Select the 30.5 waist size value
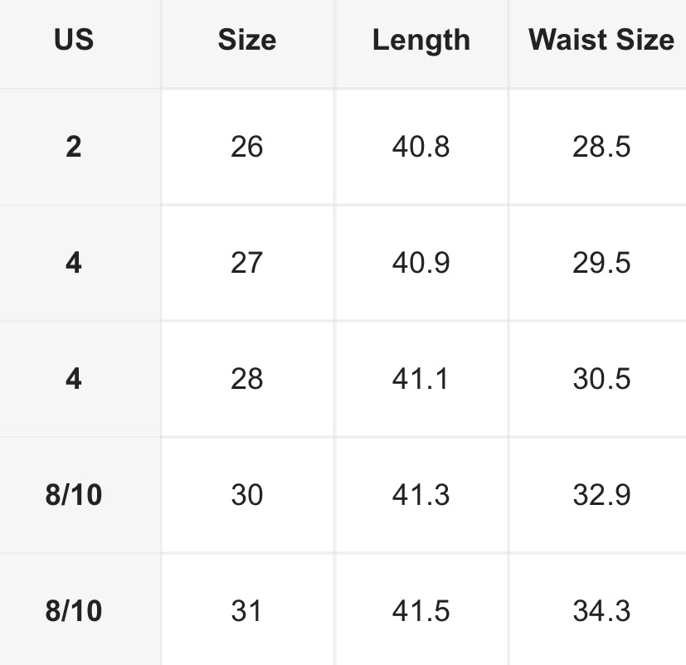The image size is (686, 665). tap(601, 379)
